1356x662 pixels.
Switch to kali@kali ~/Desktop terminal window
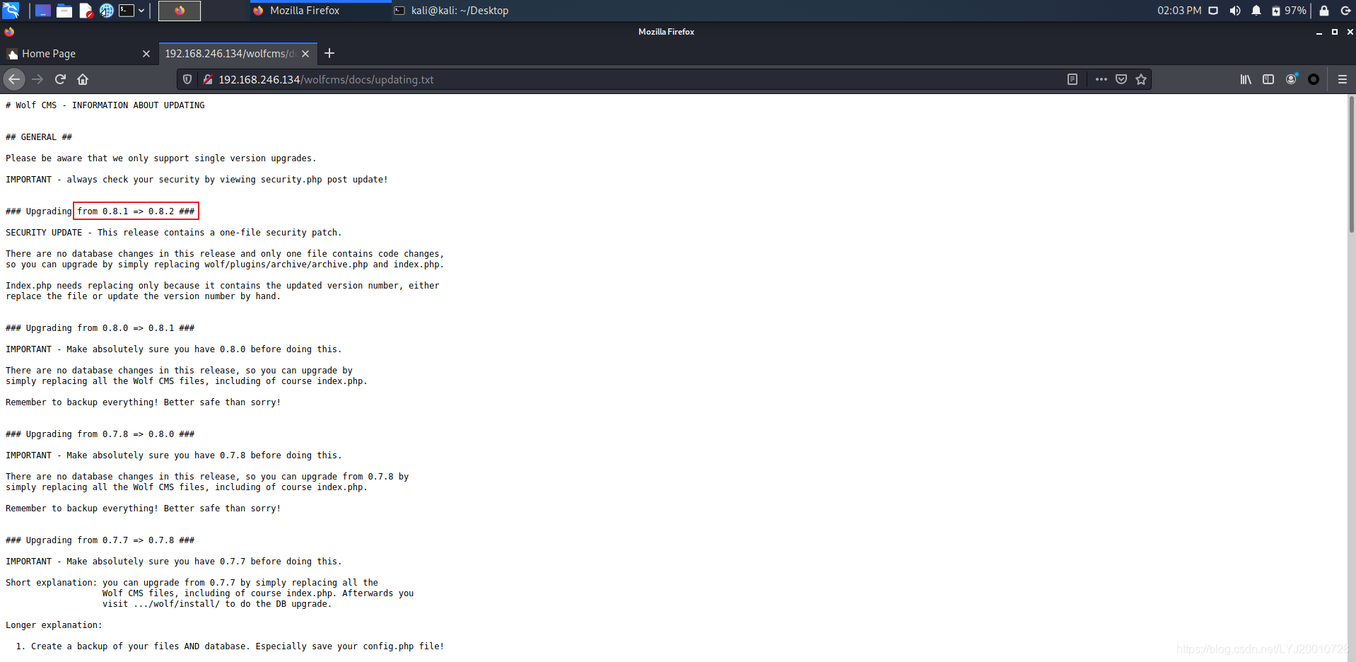451,11
